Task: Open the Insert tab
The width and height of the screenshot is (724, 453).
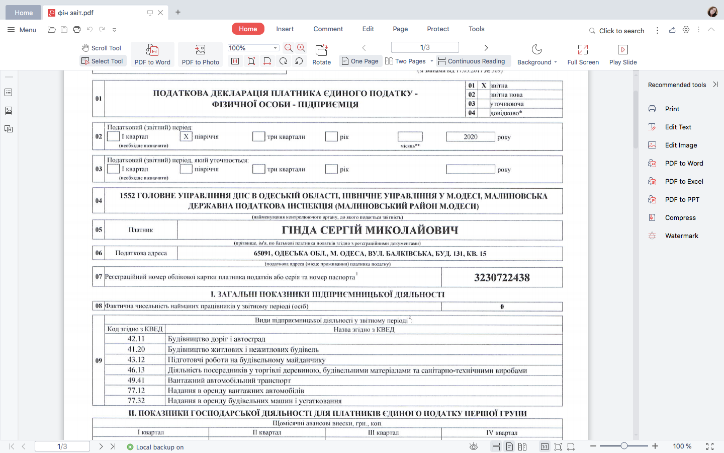Action: 285,29
